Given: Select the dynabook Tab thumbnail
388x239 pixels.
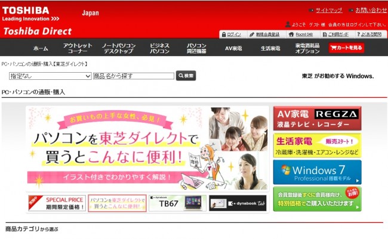Looking at the screenshot, I should [x=238, y=203].
